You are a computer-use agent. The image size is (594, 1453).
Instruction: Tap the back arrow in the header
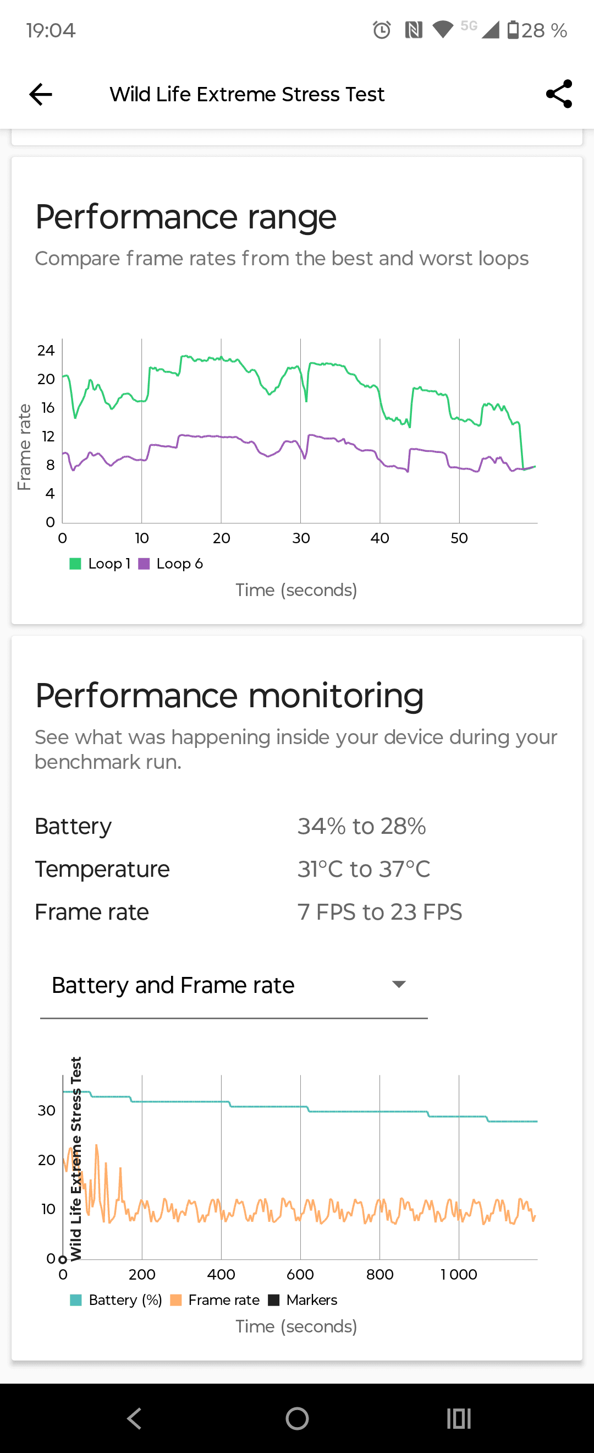(41, 94)
